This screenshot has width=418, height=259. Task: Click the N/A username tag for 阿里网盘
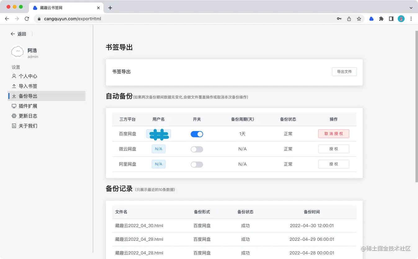(159, 164)
